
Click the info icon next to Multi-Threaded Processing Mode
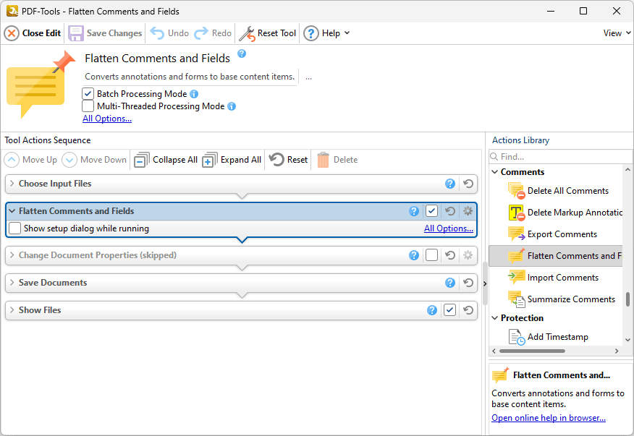tap(232, 106)
